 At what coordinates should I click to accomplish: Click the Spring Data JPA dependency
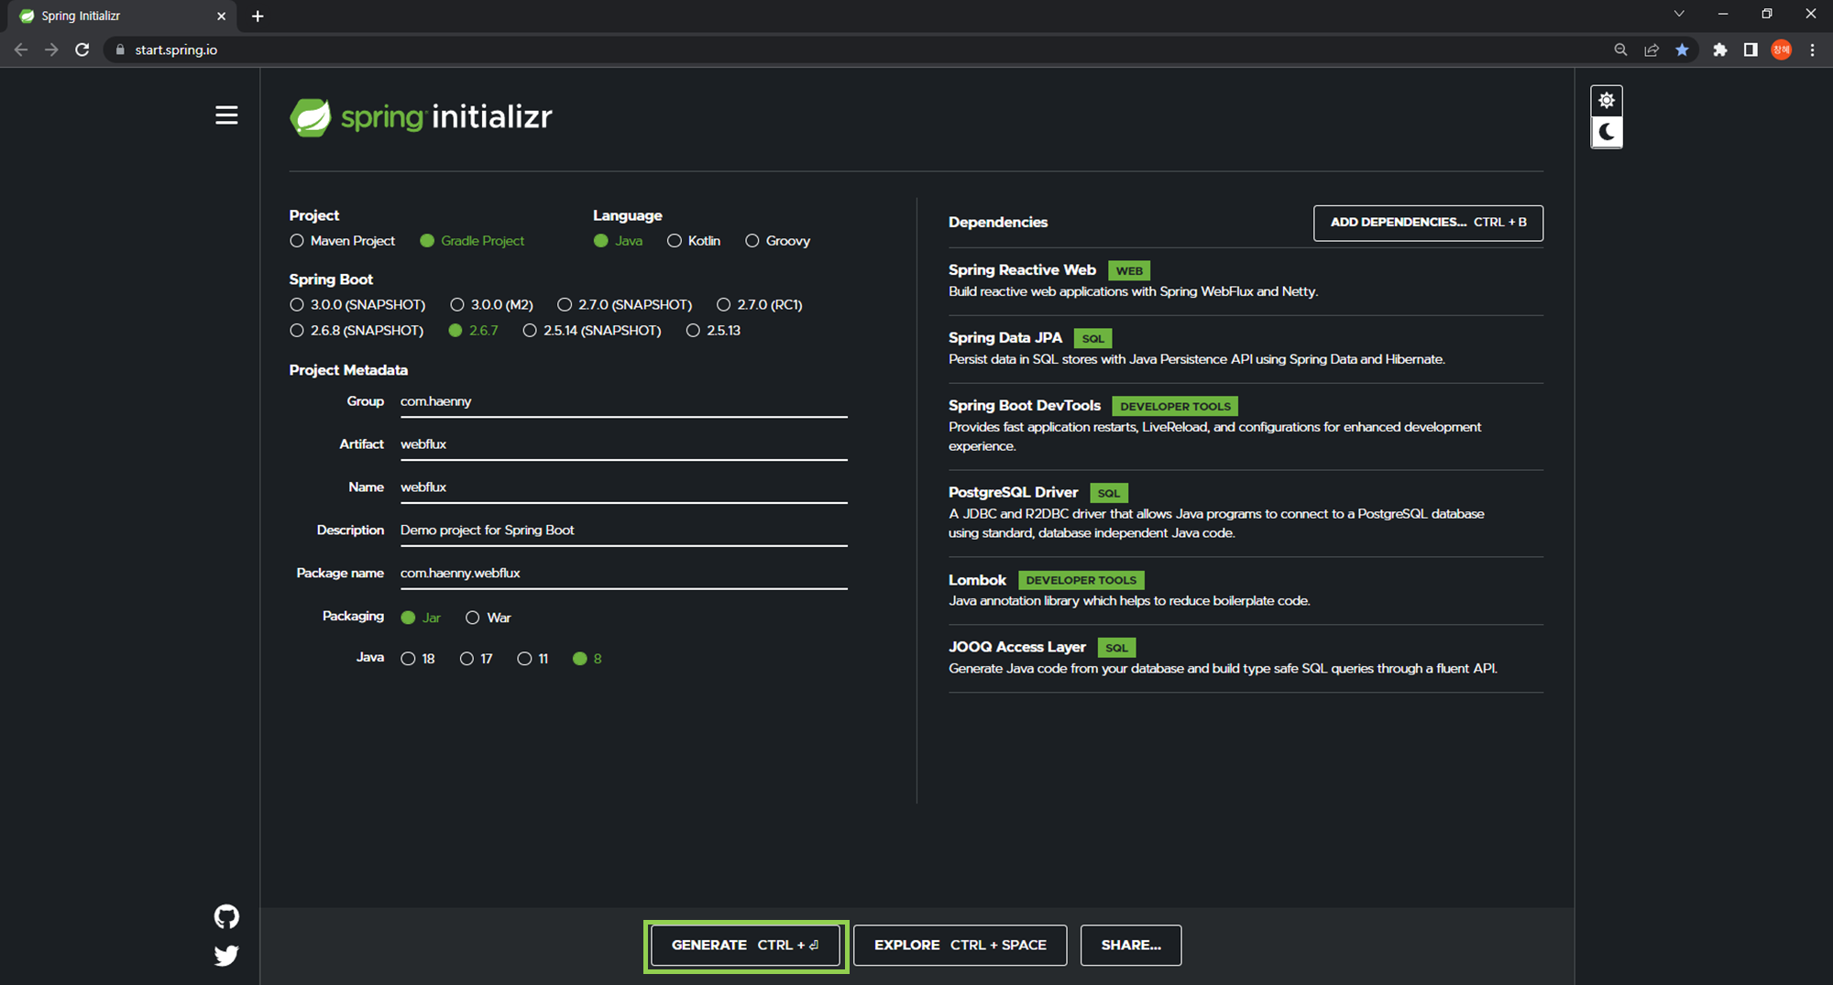1246,349
